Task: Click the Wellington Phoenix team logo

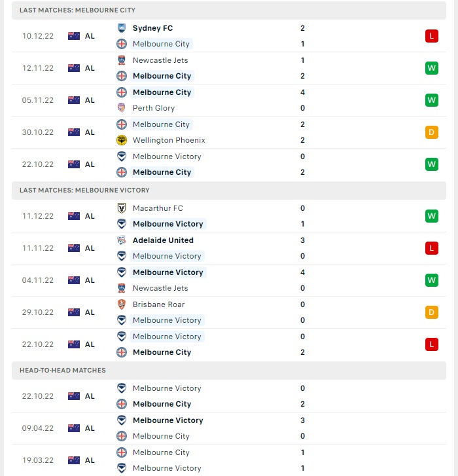Action: click(121, 140)
